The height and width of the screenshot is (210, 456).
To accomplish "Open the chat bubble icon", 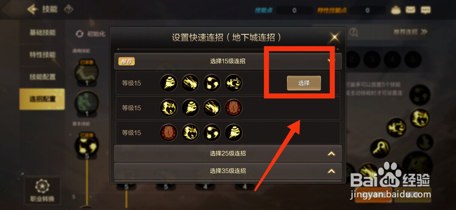I will click(426, 10).
